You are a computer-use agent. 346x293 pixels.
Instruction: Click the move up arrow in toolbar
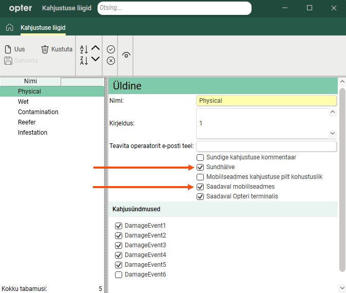tap(95, 48)
